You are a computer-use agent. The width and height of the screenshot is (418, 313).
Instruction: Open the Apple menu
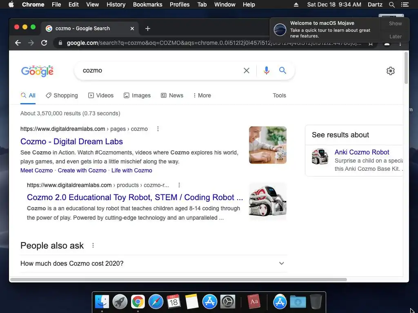[x=11, y=4]
